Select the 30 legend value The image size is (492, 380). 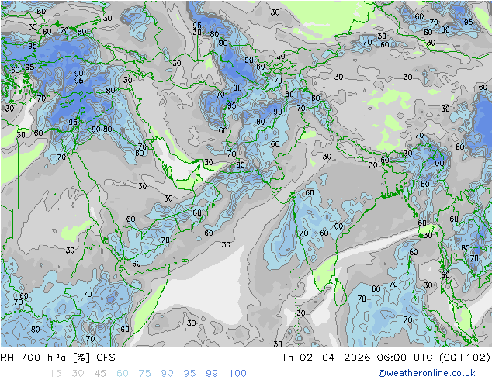[78, 373]
